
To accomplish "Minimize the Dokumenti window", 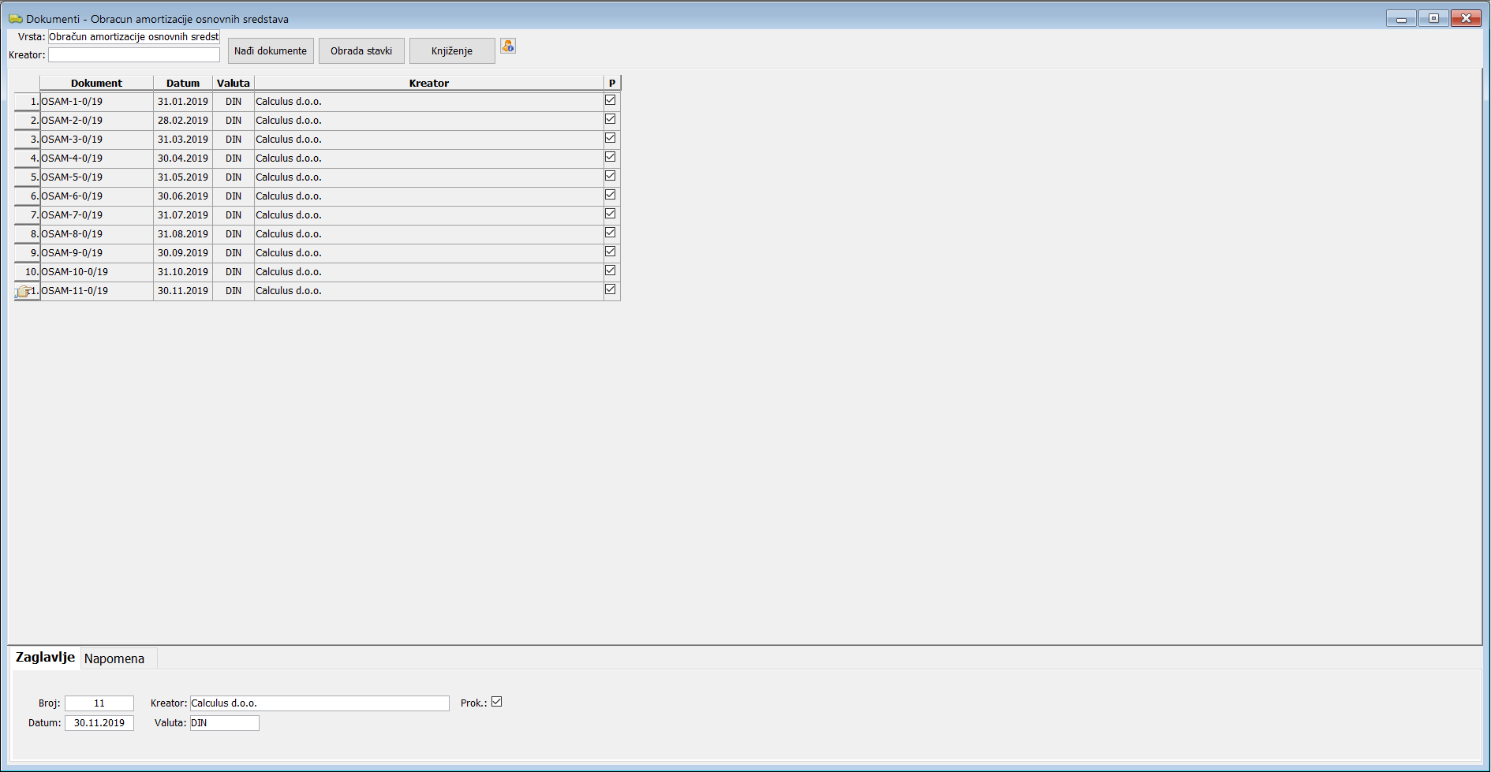I will 1401,18.
